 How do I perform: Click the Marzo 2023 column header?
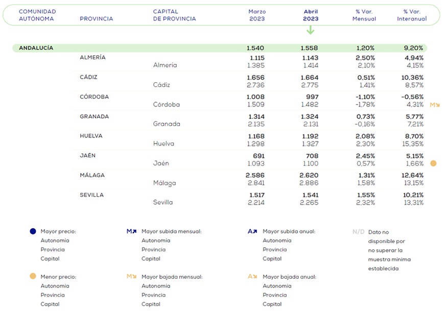point(257,15)
